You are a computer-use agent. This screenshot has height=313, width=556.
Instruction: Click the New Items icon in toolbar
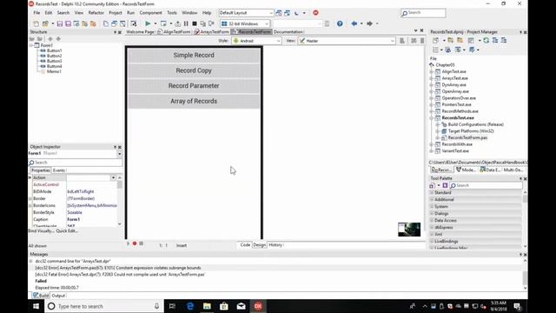pyautogui.click(x=36, y=23)
